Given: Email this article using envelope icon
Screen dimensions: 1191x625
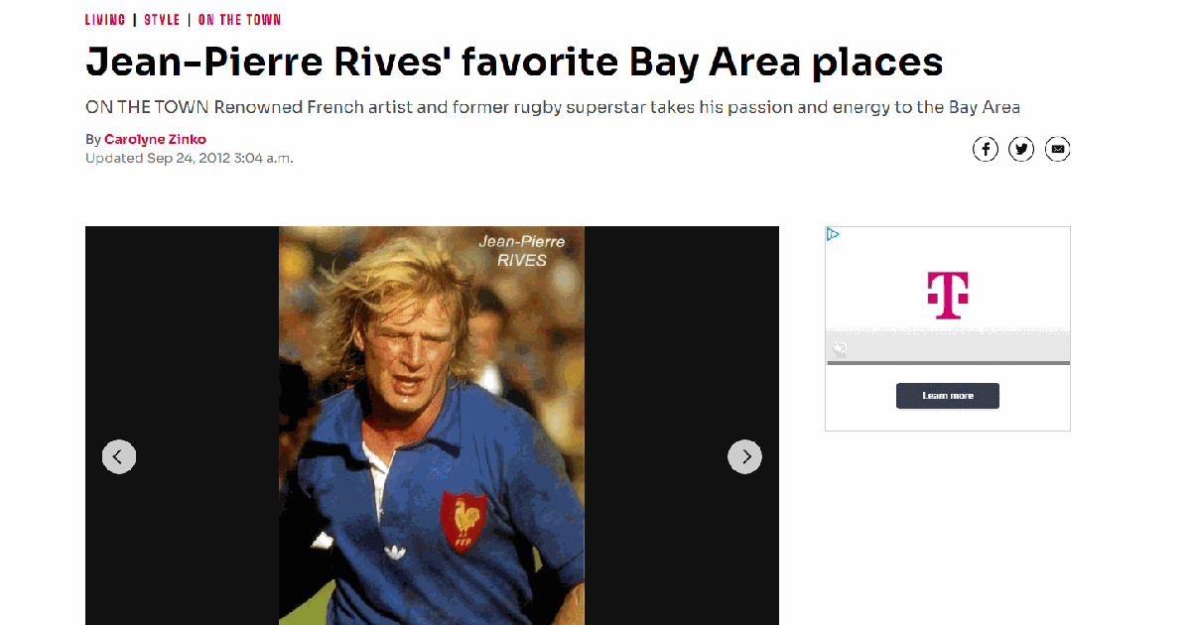Looking at the screenshot, I should 1058,150.
